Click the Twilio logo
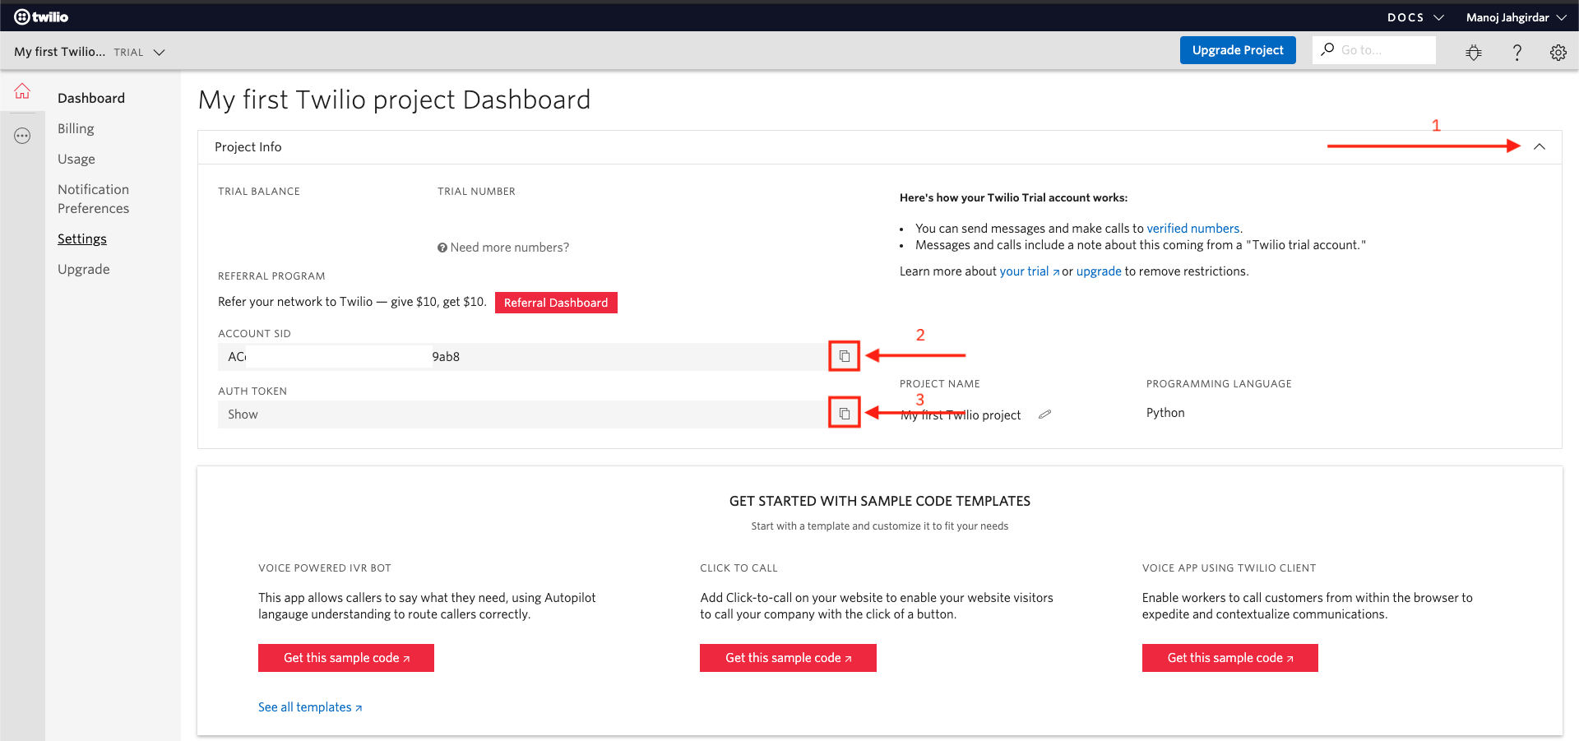The width and height of the screenshot is (1579, 741). (x=41, y=16)
